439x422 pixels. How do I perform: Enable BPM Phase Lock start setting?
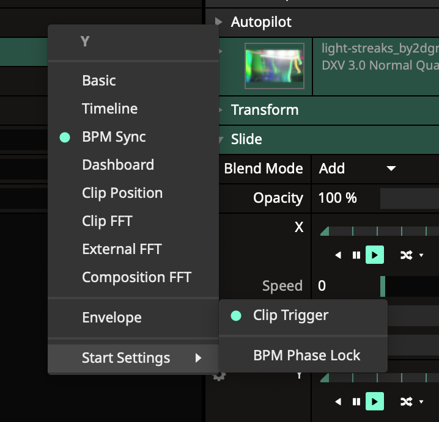306,355
